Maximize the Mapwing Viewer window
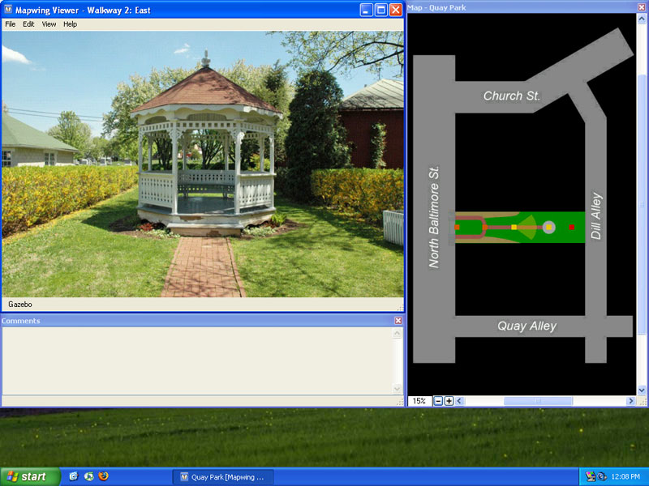The image size is (649, 486). pyautogui.click(x=380, y=10)
